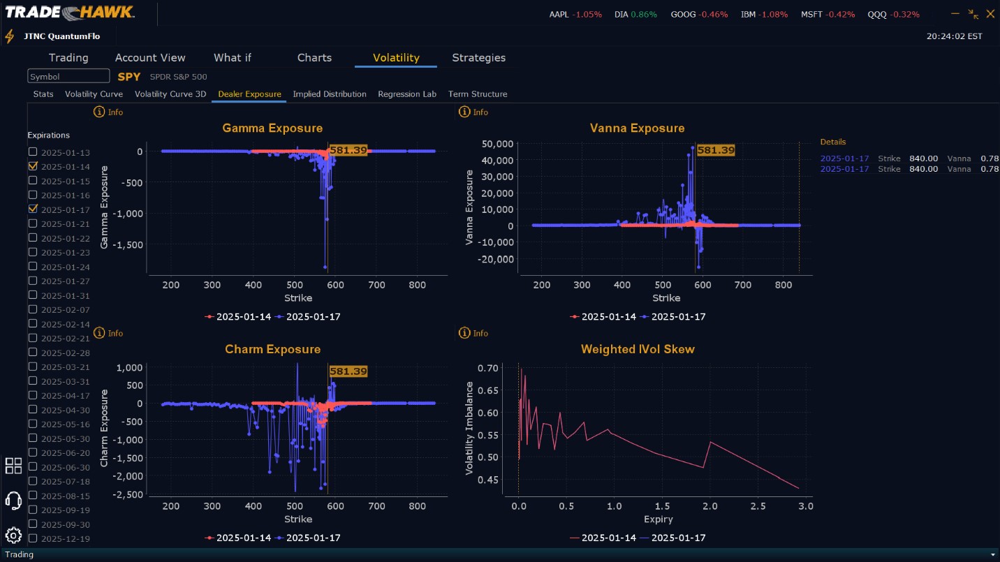Check the 2025-03-21 expiration checkbox
This screenshot has height=562, width=1000.
click(x=33, y=367)
